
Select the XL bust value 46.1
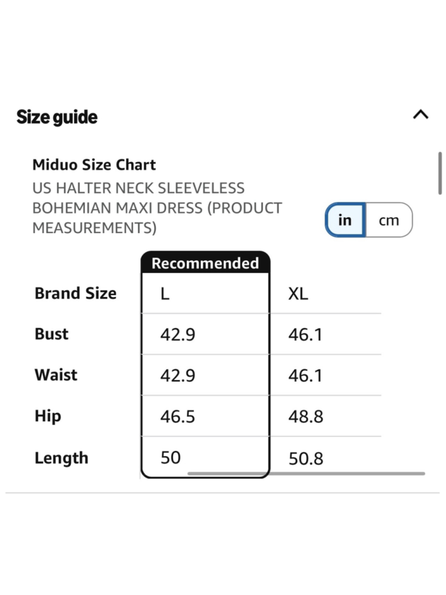coord(306,334)
